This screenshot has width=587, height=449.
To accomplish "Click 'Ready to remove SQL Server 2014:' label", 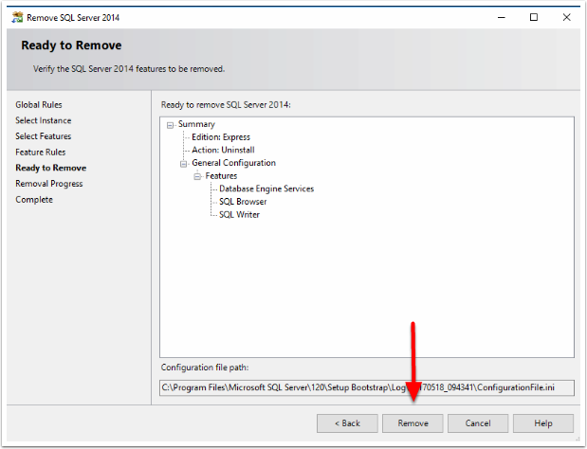I will (x=226, y=105).
